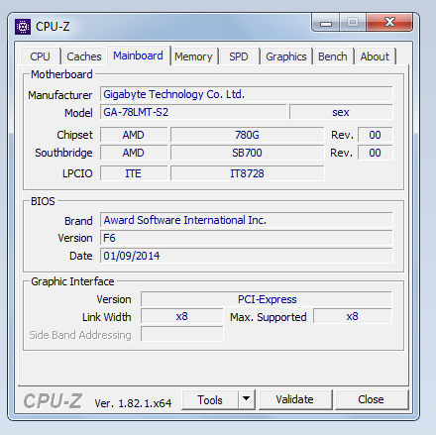Select the Mainboard tab
The width and height of the screenshot is (436, 435).
click(139, 55)
